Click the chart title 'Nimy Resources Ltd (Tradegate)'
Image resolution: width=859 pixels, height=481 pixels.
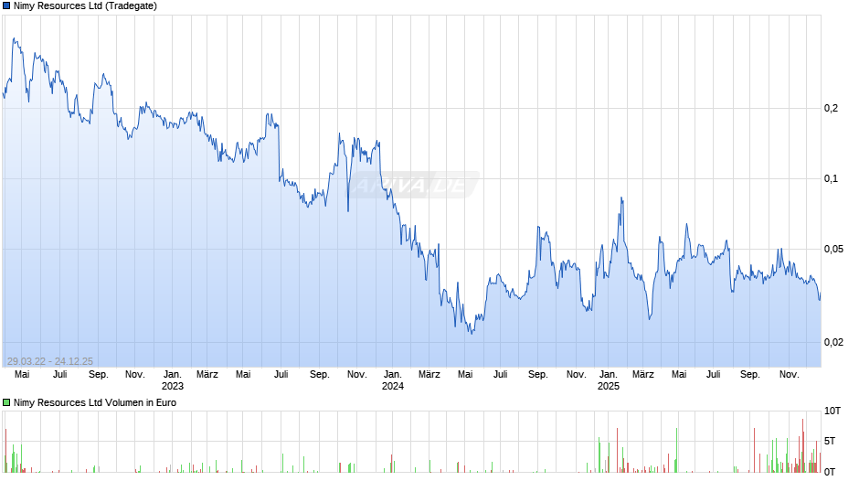tap(85, 6)
